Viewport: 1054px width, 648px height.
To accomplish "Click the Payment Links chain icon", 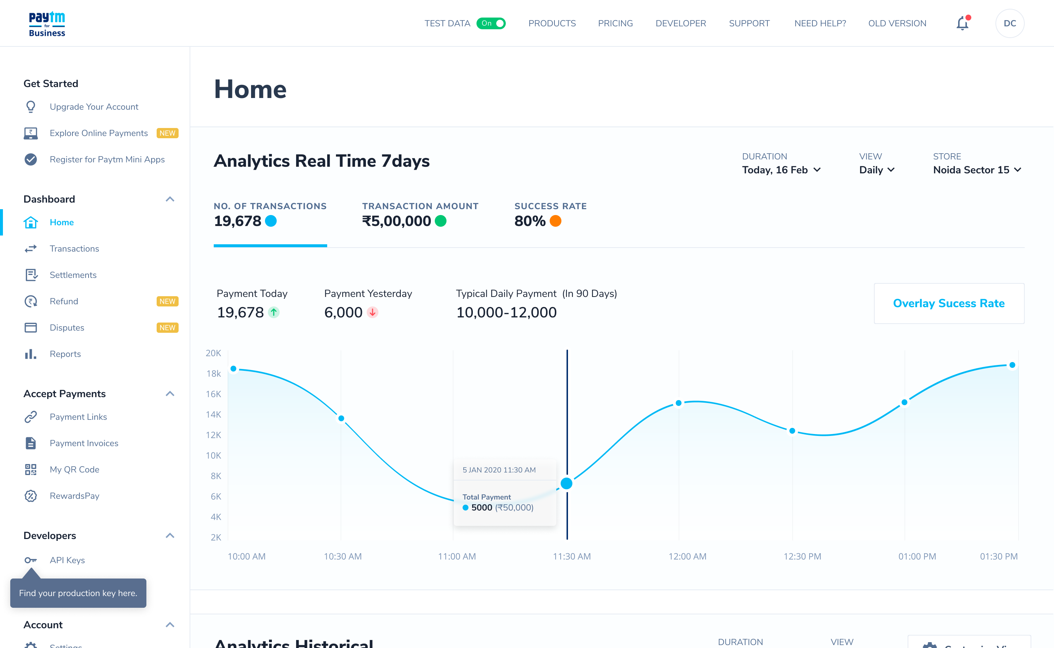I will coord(30,417).
